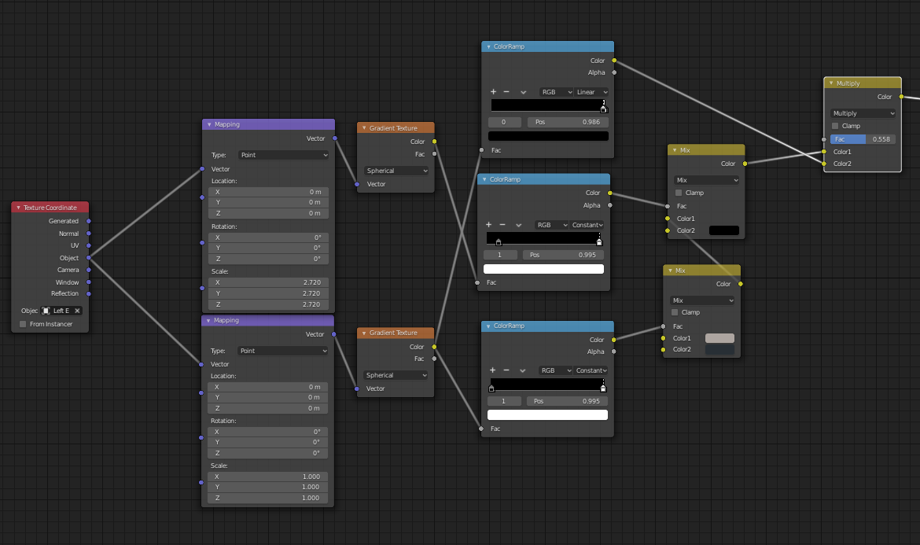The width and height of the screenshot is (920, 545).
Task: Remove a stop in the bottom ColorRamp node
Action: point(506,370)
